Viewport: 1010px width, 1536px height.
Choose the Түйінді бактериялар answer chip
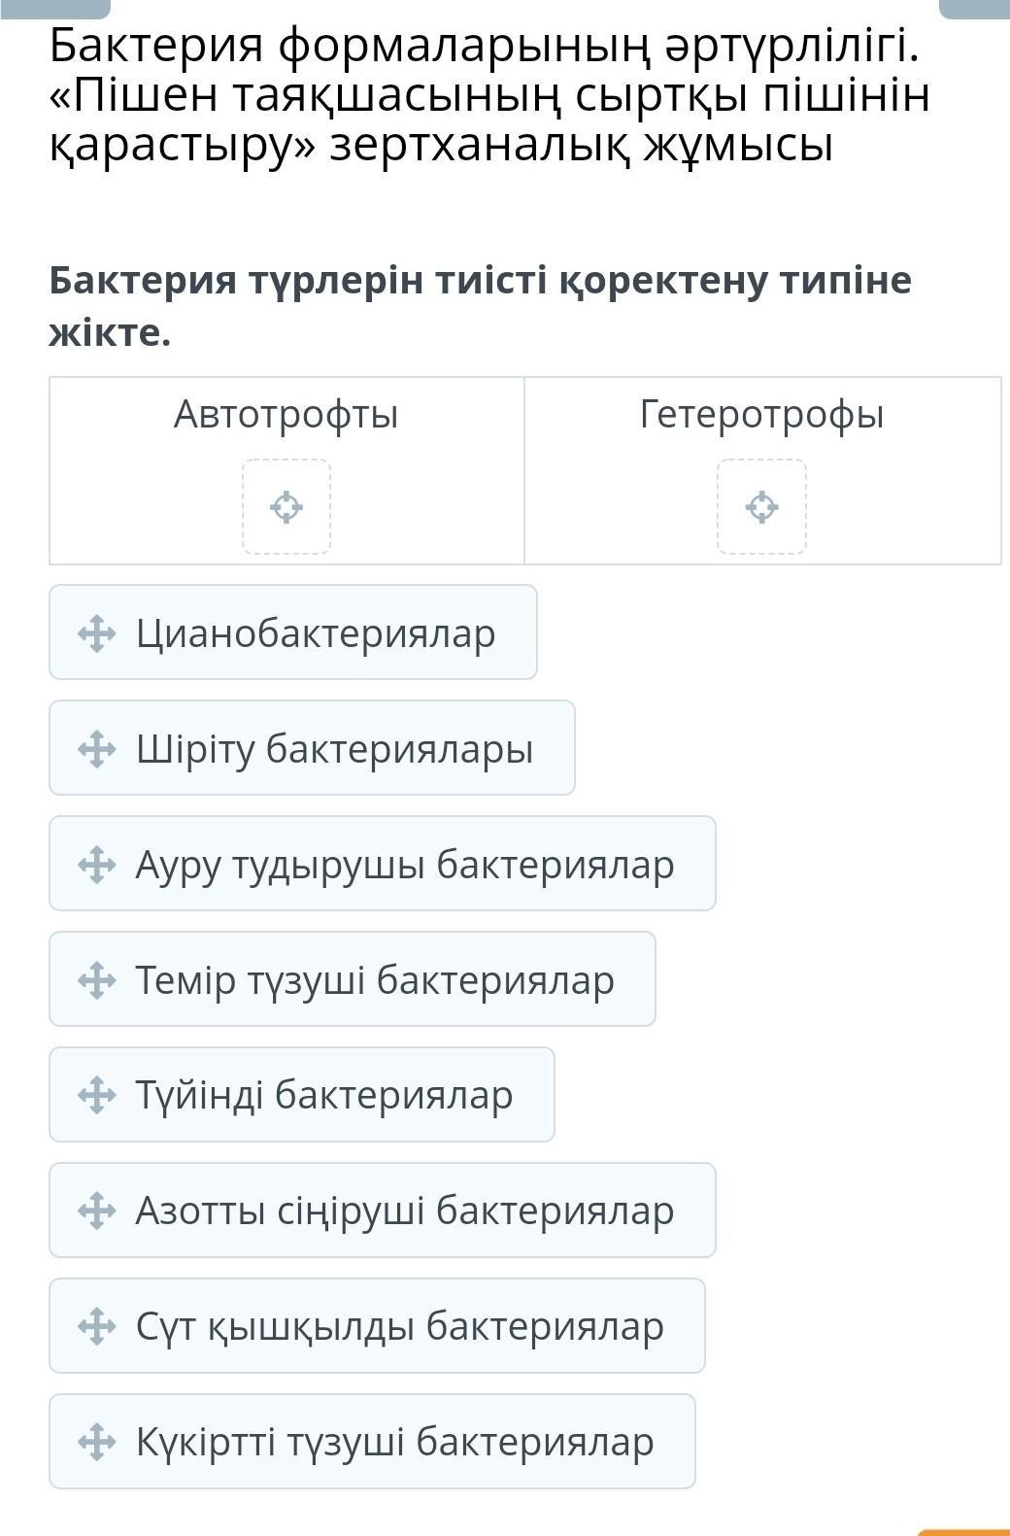click(323, 1095)
